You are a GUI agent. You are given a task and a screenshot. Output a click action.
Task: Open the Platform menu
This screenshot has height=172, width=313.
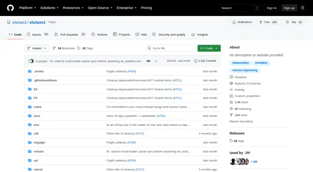click(27, 8)
